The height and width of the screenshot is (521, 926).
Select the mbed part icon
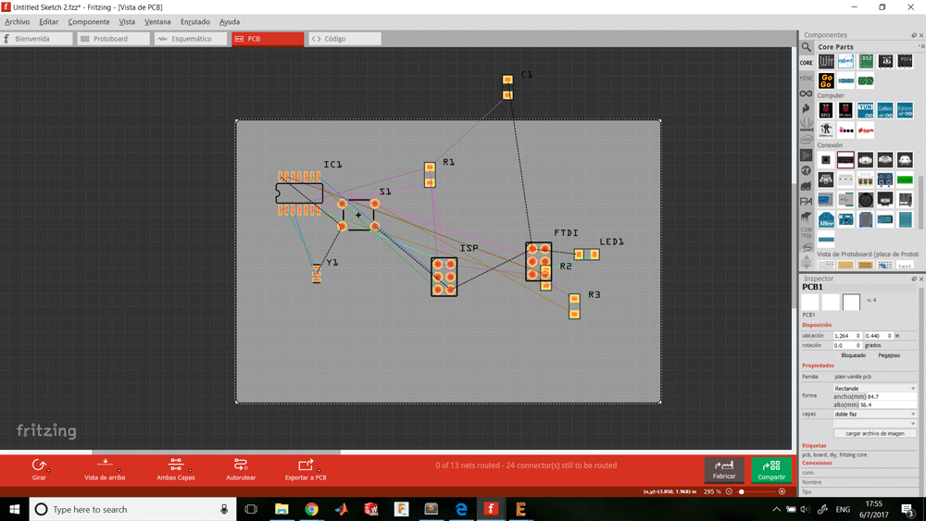845,61
